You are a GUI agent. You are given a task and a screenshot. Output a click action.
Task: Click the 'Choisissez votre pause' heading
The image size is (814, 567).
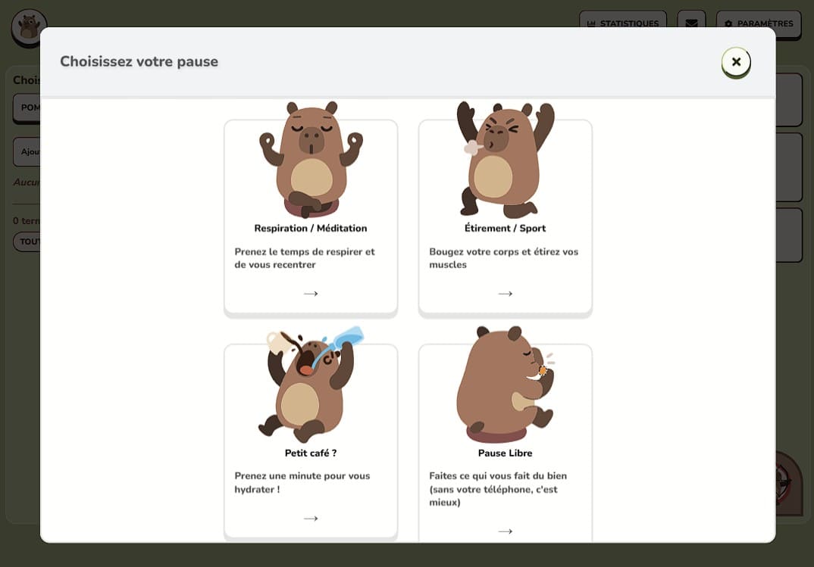click(139, 62)
